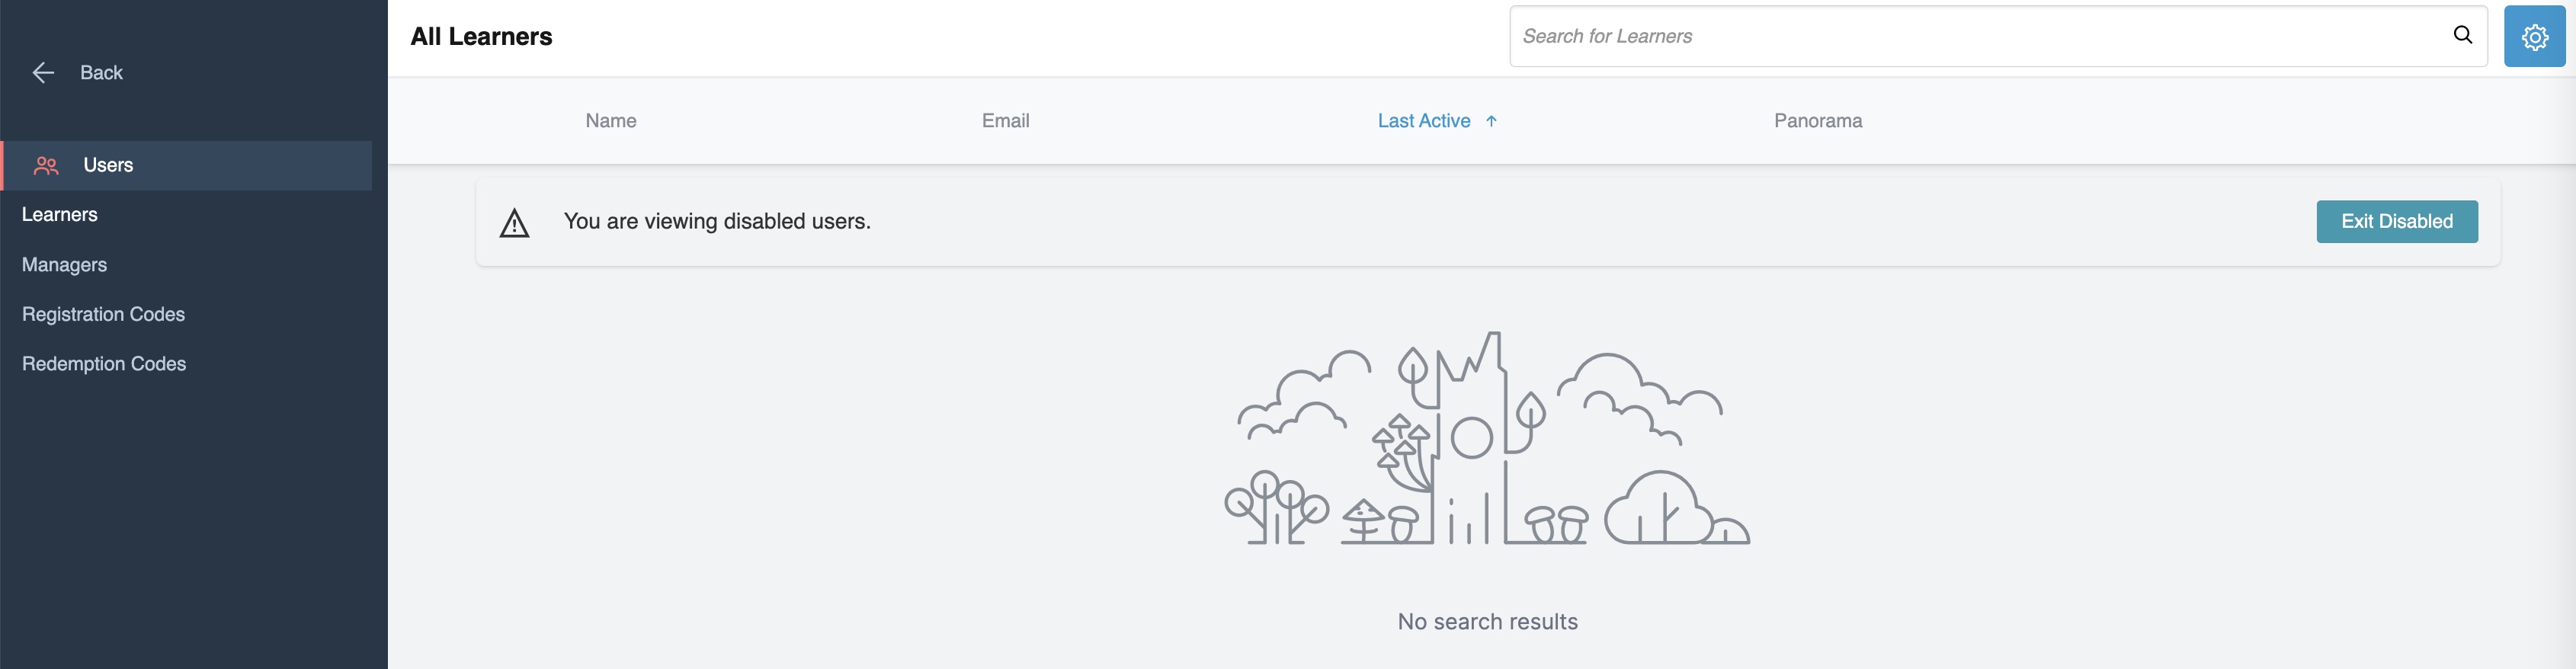Click the Last Active ascending arrow
The height and width of the screenshot is (669, 2576).
pos(1490,120)
